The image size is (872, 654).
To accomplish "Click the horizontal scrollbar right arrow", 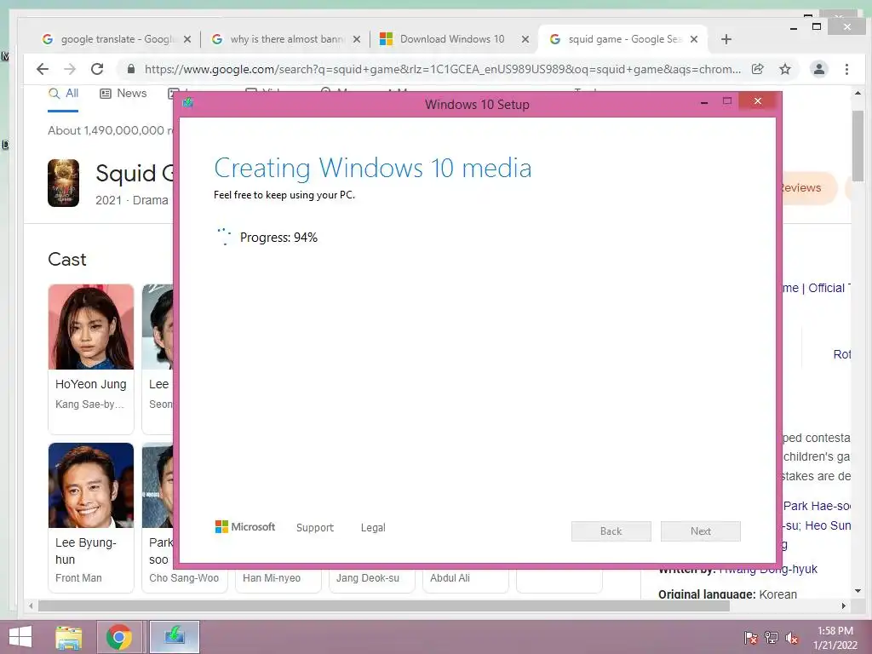I will coord(844,605).
